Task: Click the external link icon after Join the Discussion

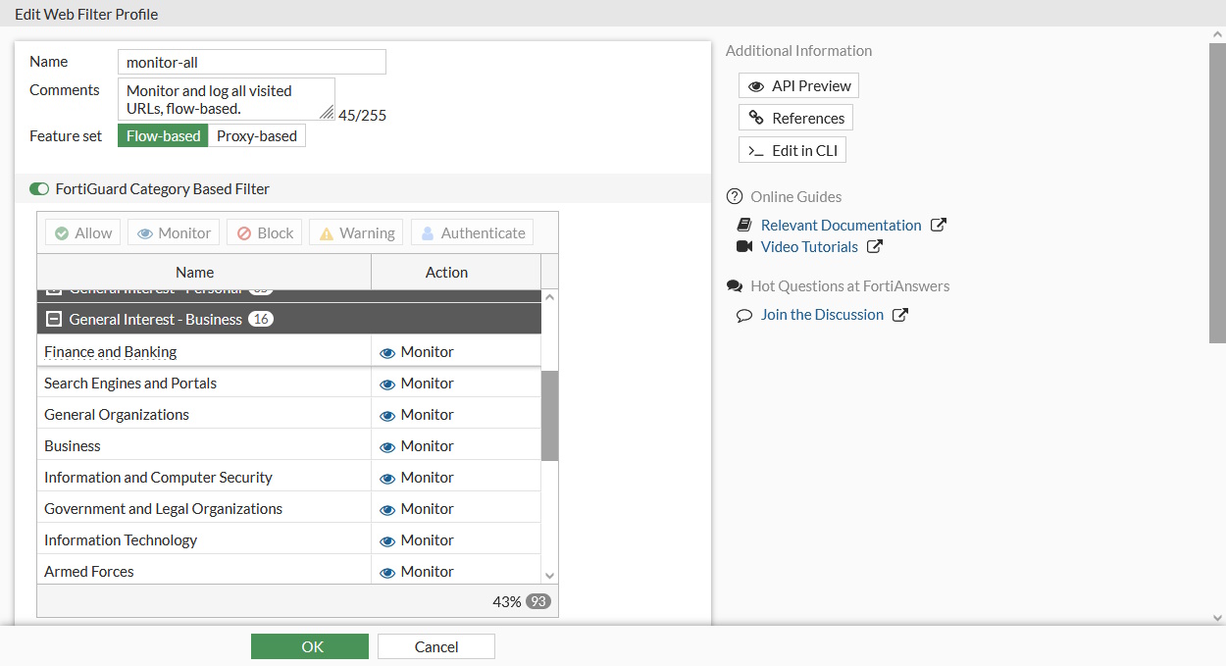Action: (x=900, y=315)
